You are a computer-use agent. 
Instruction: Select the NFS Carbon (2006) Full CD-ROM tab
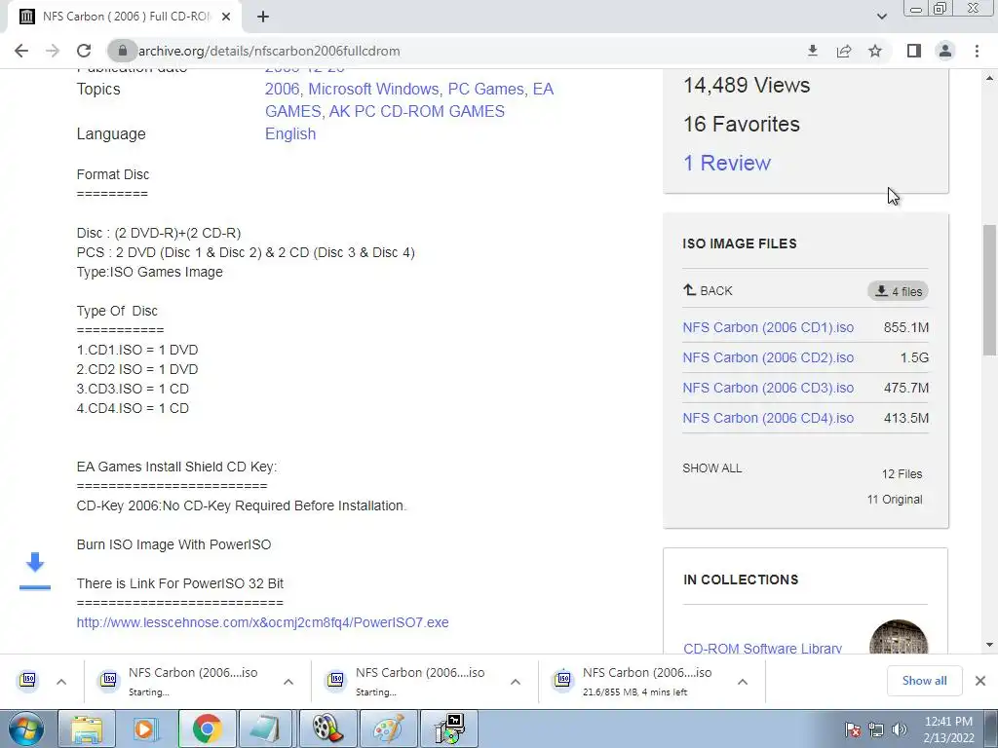(125, 17)
